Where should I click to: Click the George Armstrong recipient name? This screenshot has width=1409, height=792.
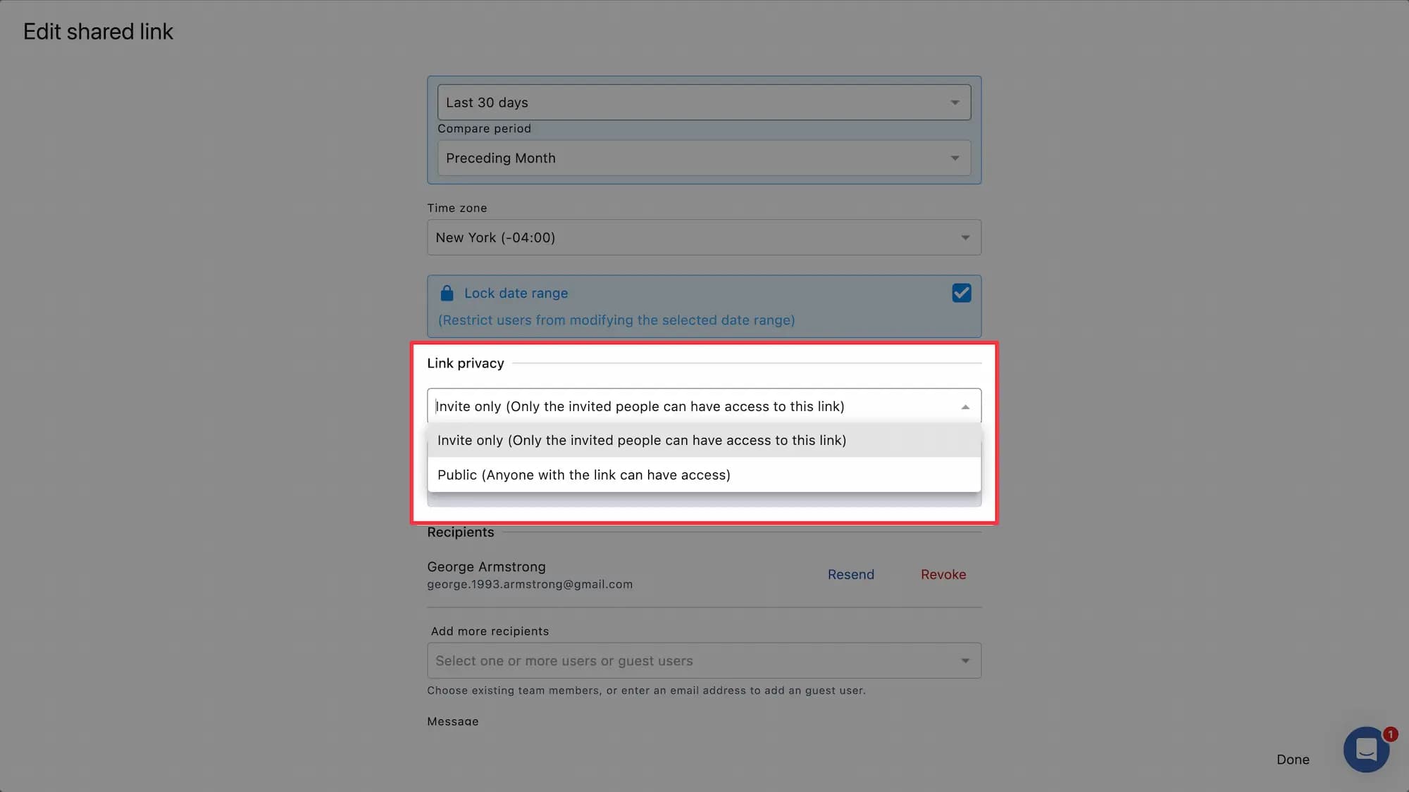pos(486,567)
